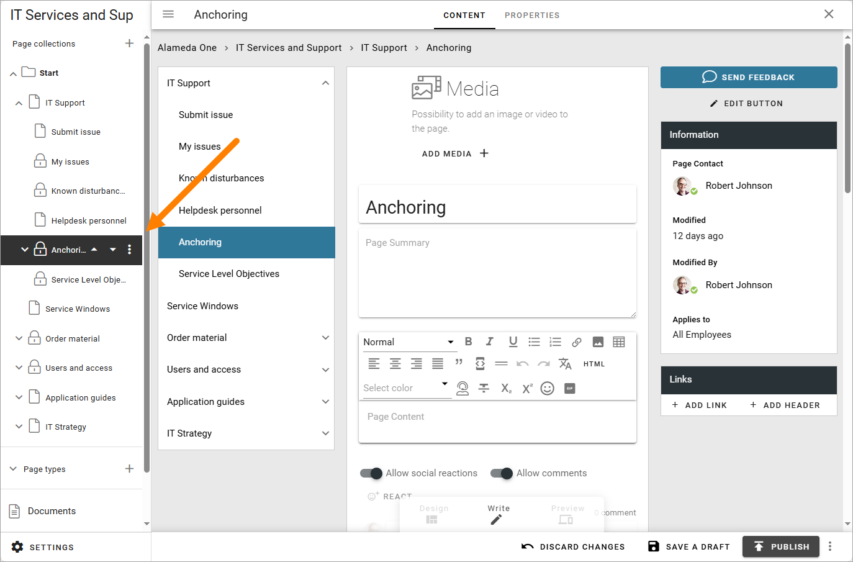Expand Application guides in navigation panel
Screen dimensions: 853x562
click(325, 401)
